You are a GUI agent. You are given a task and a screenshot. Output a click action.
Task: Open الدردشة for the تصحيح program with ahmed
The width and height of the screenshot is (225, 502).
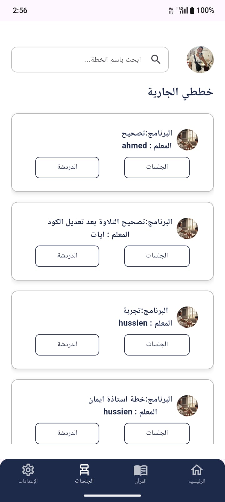[x=67, y=167]
